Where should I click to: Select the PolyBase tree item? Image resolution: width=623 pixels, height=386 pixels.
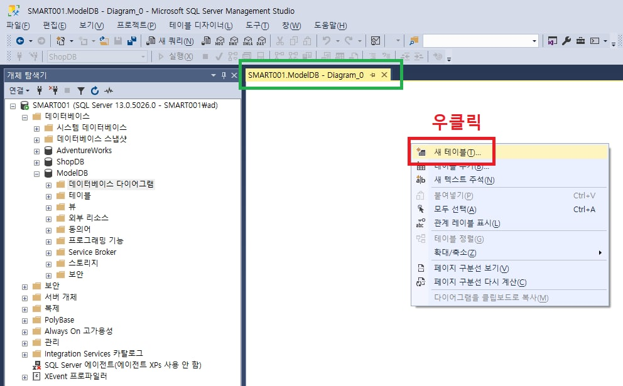pyautogui.click(x=59, y=319)
